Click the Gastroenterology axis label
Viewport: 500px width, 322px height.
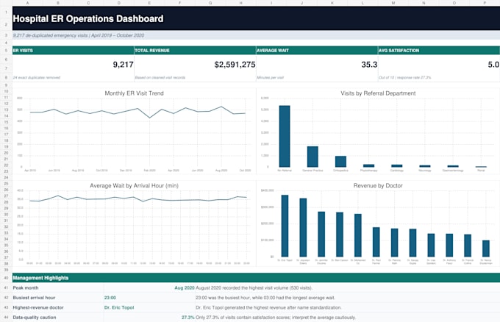coord(453,171)
